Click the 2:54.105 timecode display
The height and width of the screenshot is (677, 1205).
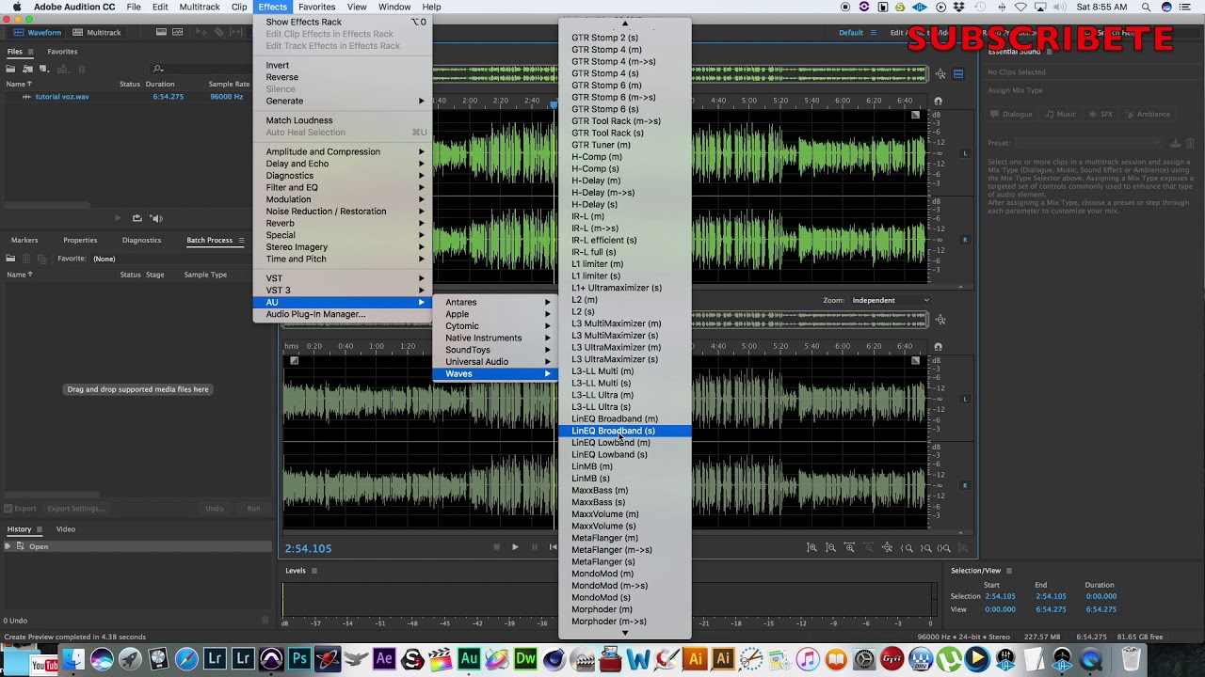(x=308, y=548)
